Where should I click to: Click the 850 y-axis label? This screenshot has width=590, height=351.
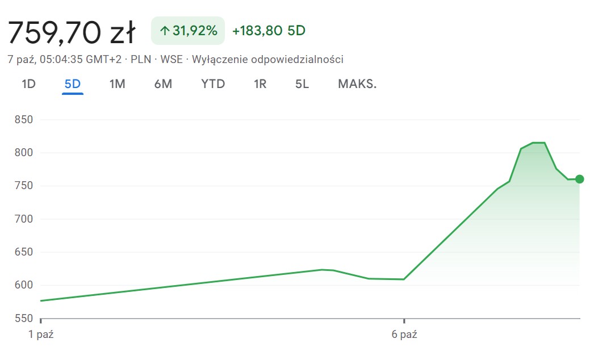24,120
